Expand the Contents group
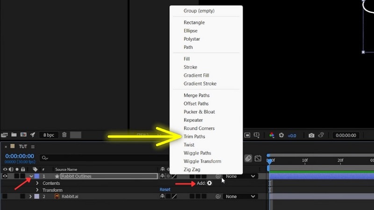374x210 pixels. [37, 183]
